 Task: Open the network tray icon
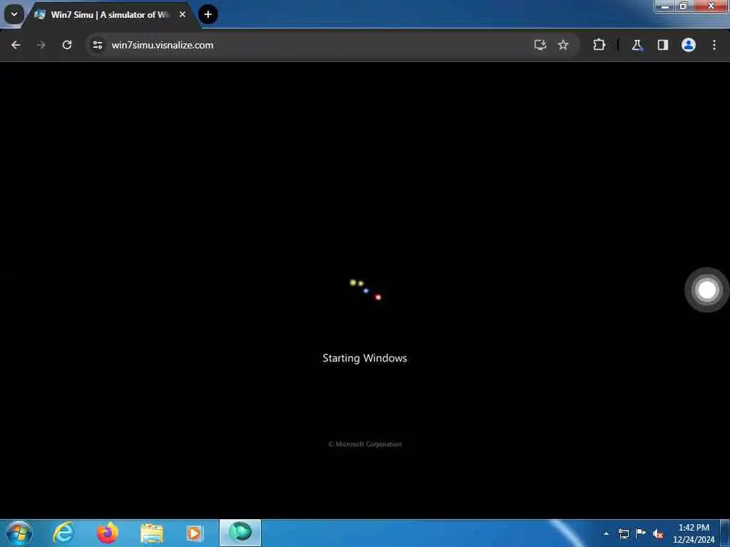(x=623, y=533)
